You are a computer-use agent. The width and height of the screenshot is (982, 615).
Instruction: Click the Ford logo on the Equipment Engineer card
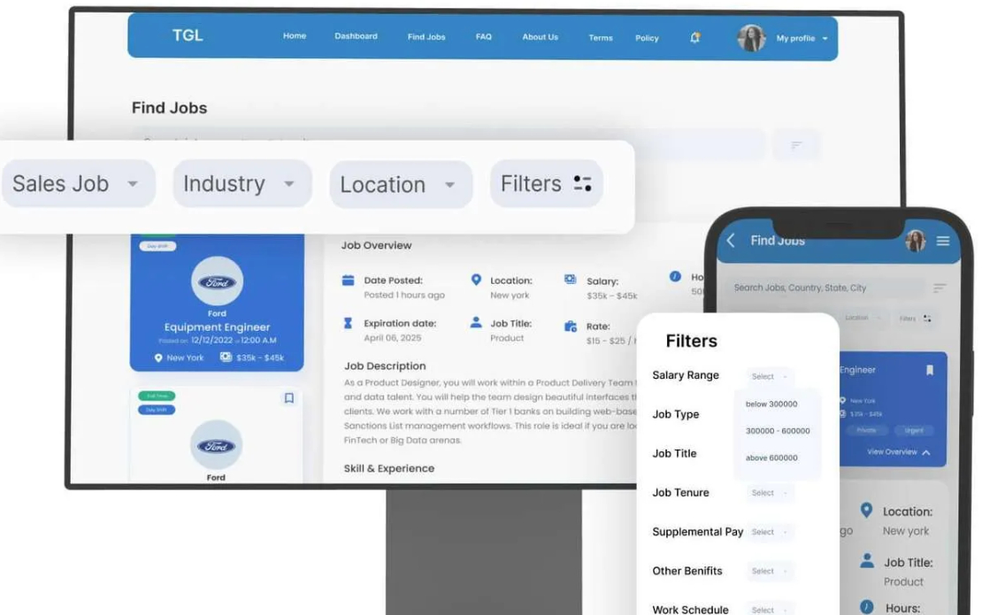tap(217, 281)
